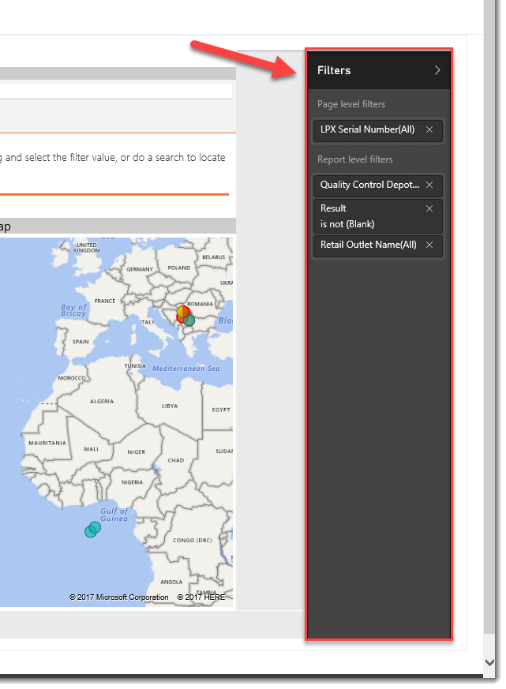Click the 'Report level filters' label
This screenshot has height=689, width=506.
tap(355, 159)
